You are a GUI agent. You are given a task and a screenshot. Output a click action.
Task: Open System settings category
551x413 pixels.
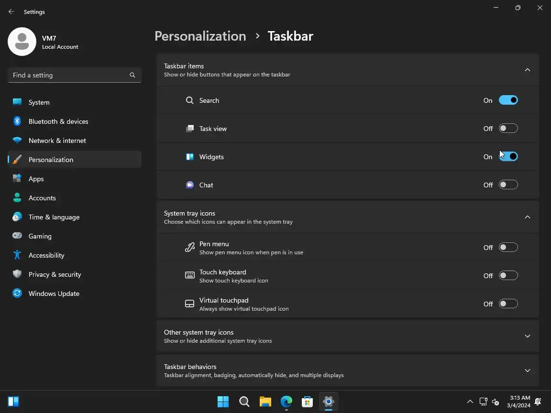pos(75,102)
